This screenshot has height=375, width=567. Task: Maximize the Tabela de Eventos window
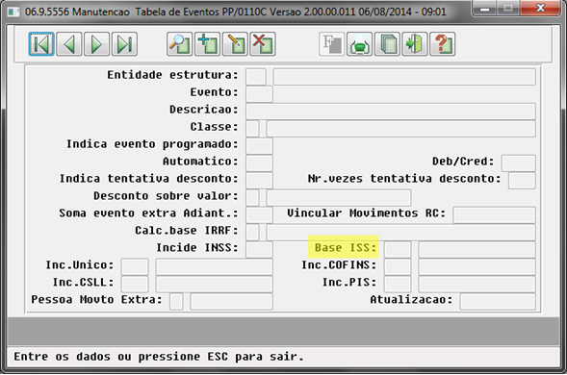(508, 8)
